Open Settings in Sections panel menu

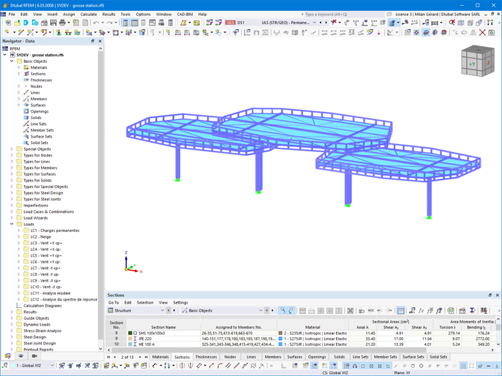180,302
